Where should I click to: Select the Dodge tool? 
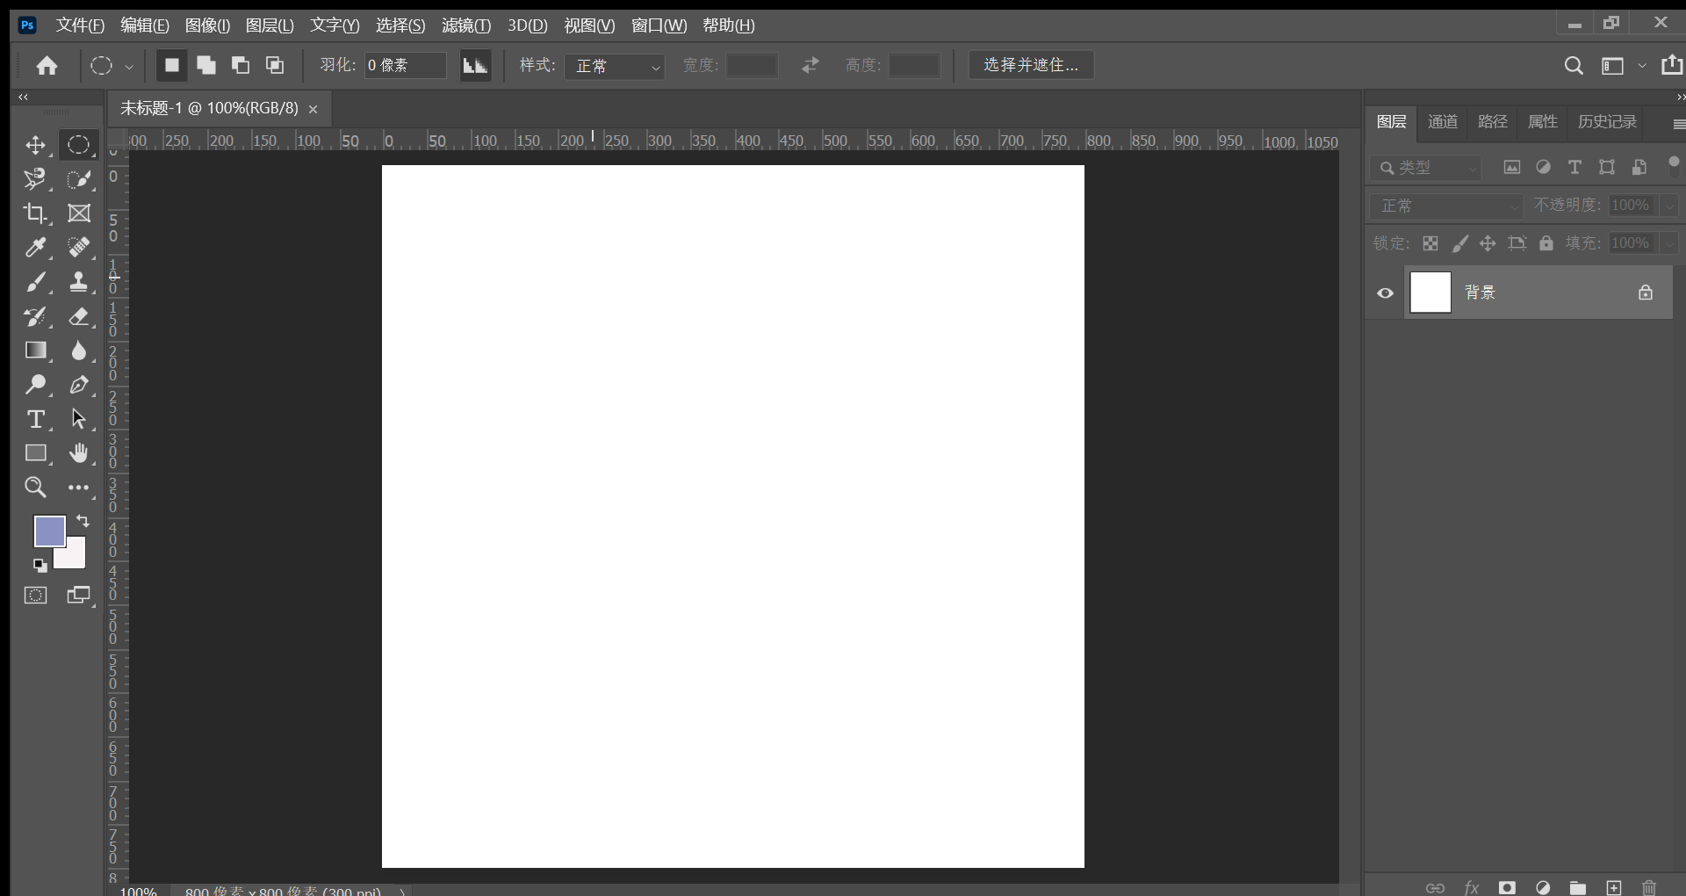point(35,385)
